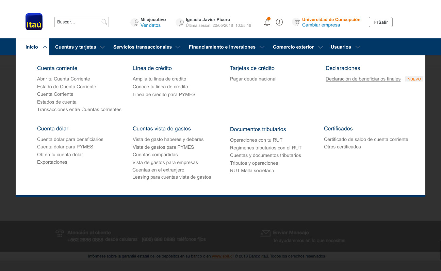Click the NUEVO badge
This screenshot has height=271, width=441.
click(x=414, y=79)
